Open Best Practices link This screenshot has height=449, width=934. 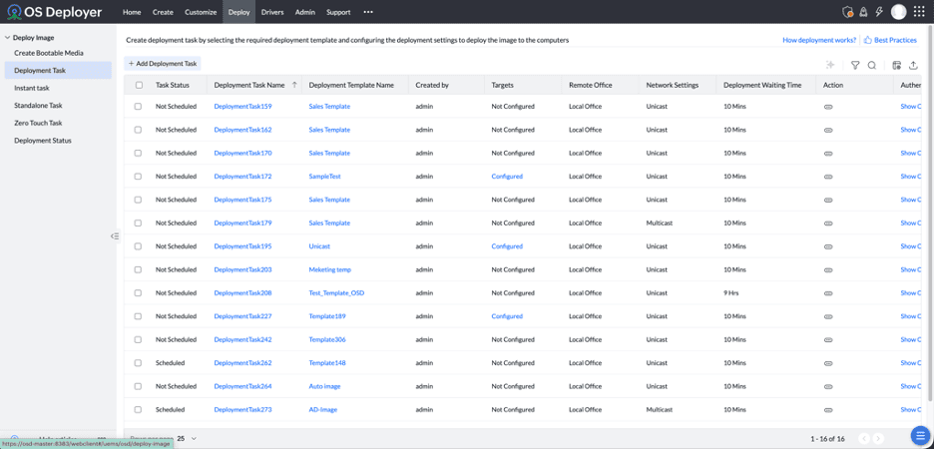[890, 40]
